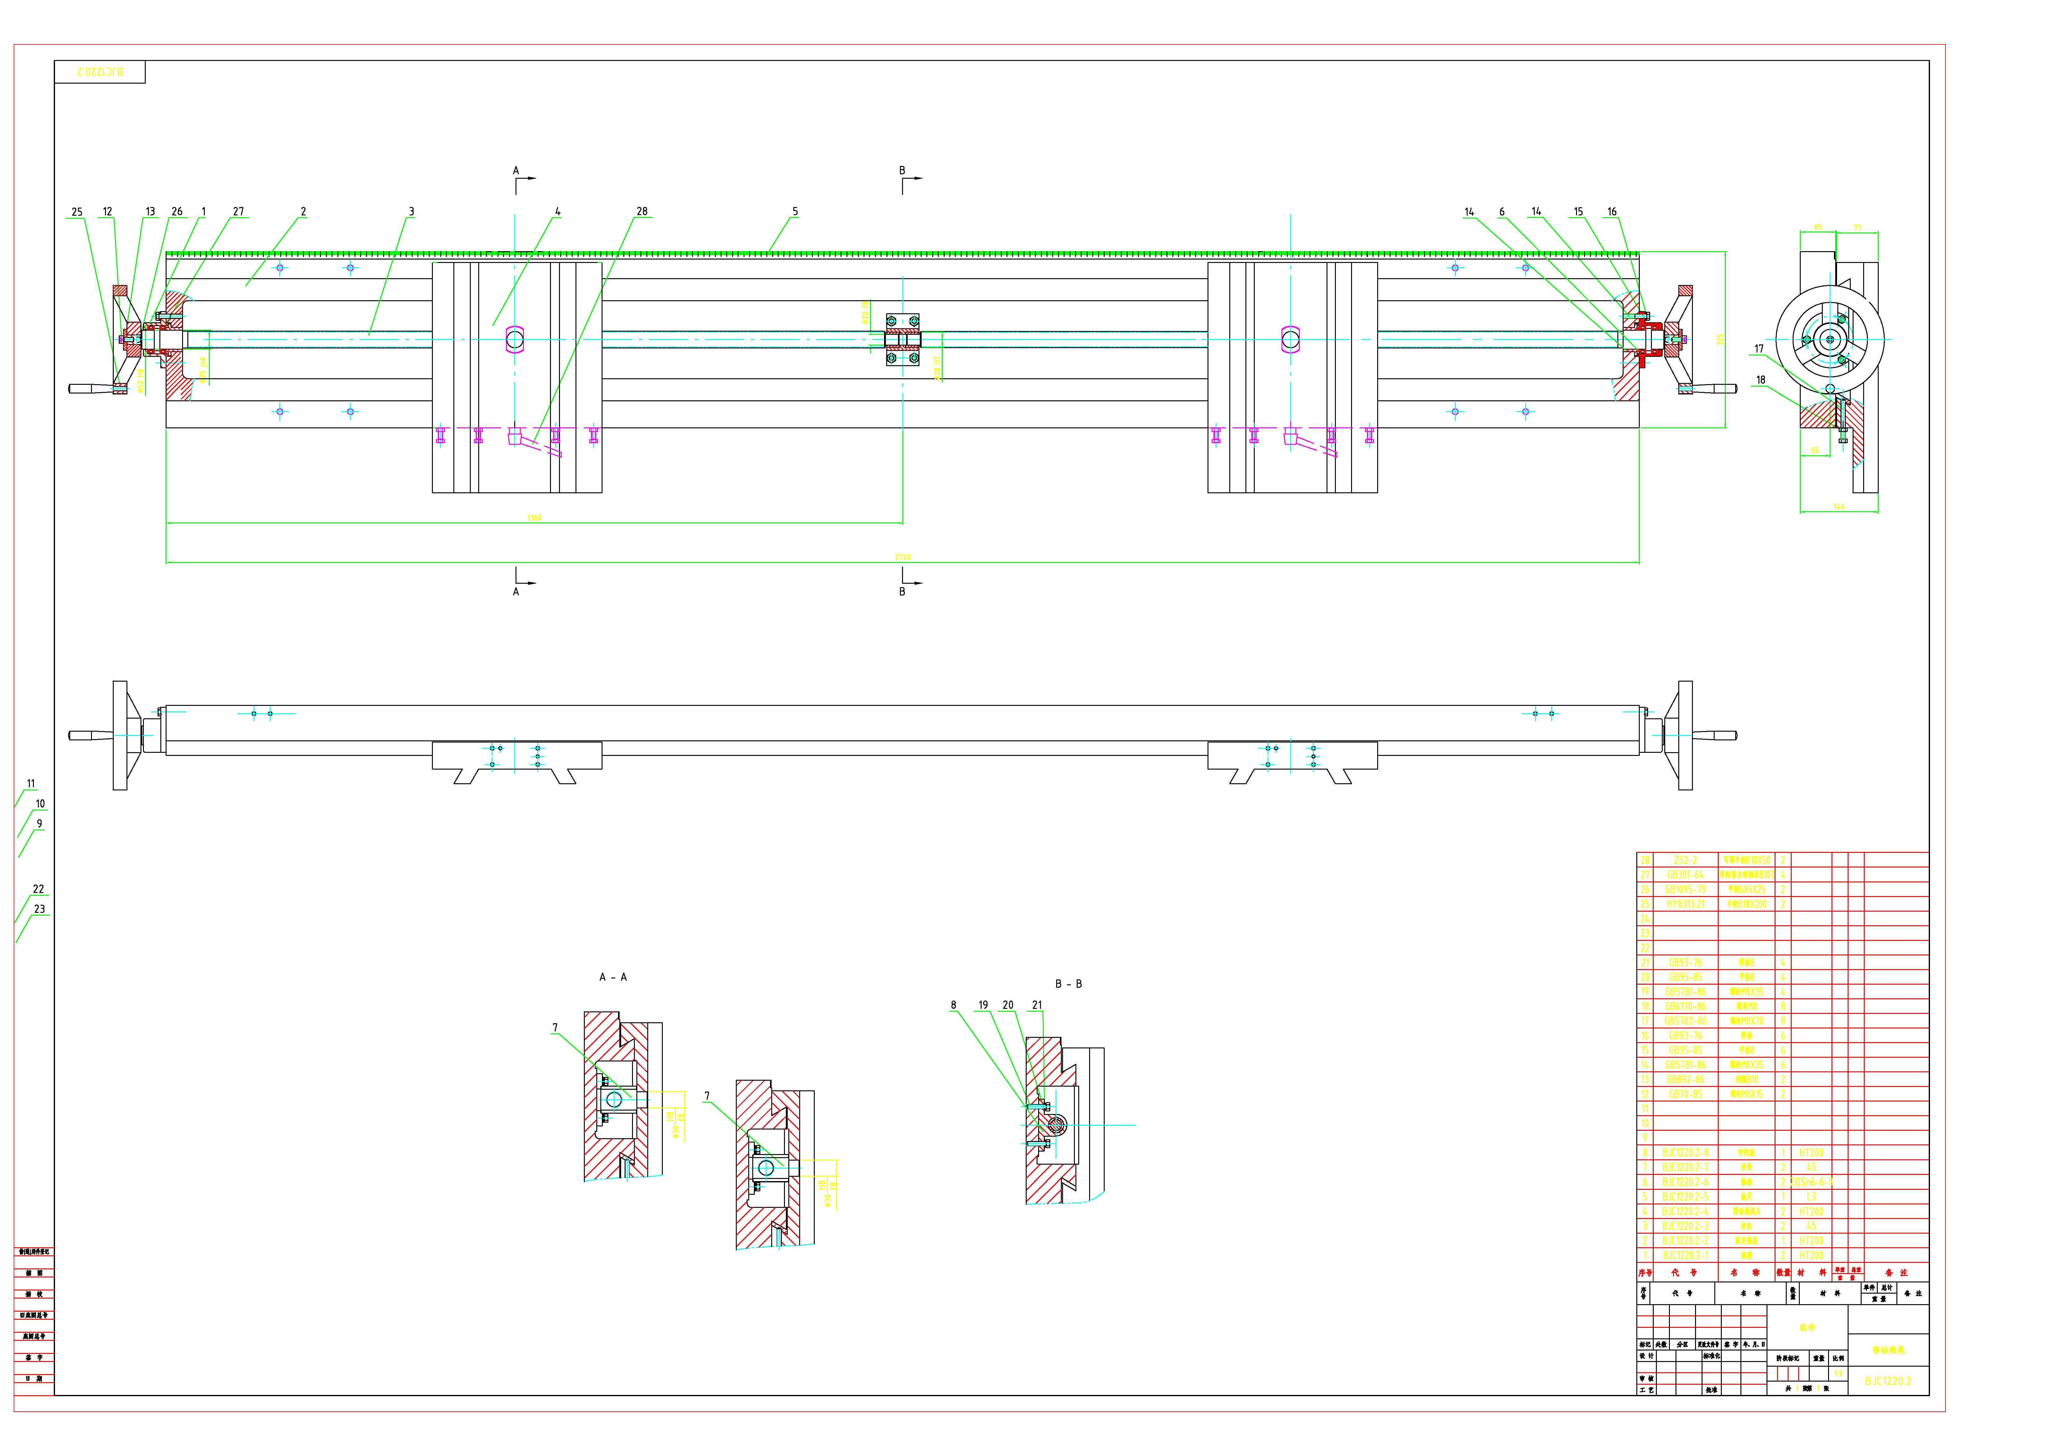2058x1454 pixels.
Task: Select the 1360 half-length dimension
Action: (x=534, y=518)
